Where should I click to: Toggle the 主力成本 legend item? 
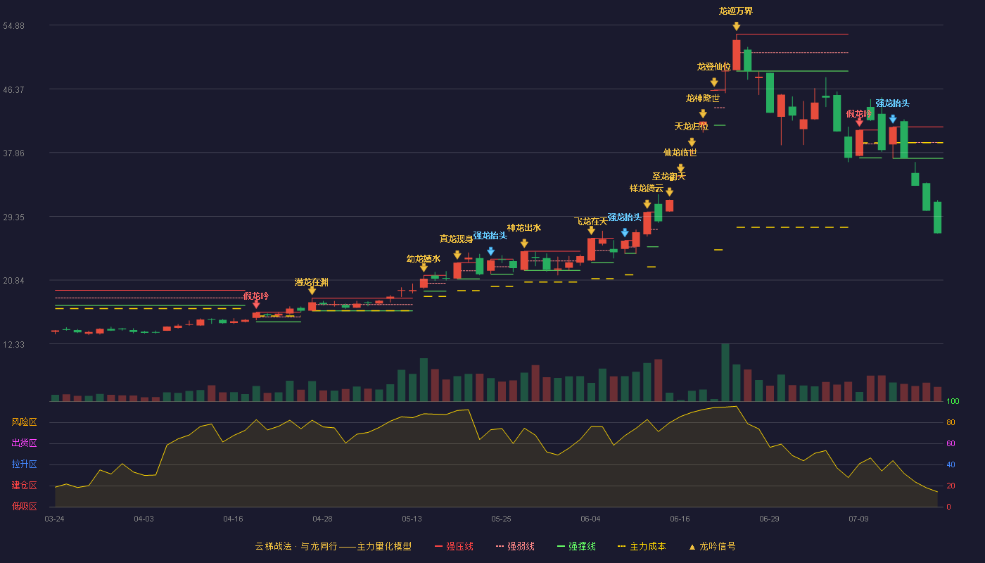click(x=641, y=546)
